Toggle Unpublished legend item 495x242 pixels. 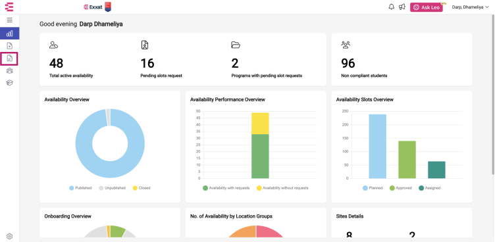point(112,188)
